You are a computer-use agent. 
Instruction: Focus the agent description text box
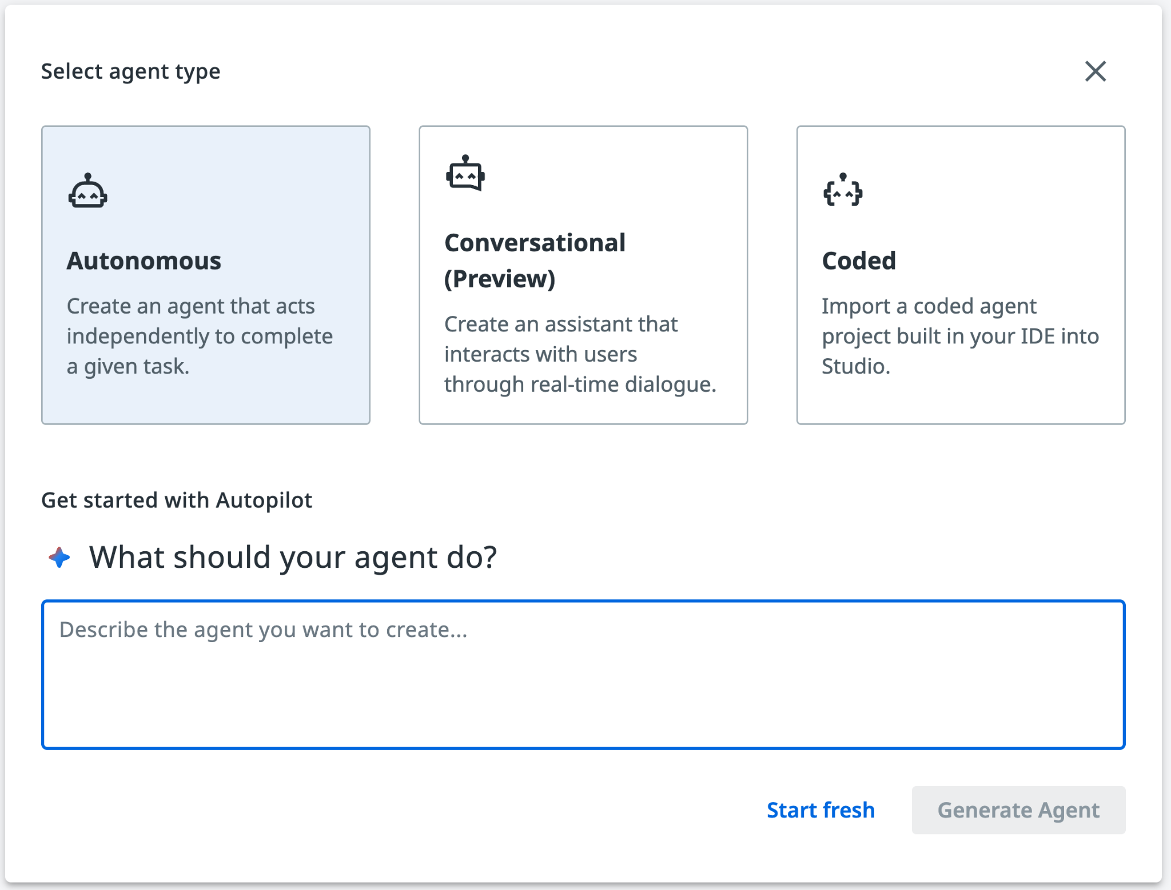tap(583, 675)
